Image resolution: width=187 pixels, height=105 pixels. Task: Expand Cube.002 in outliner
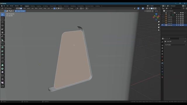pyautogui.click(x=164, y=19)
